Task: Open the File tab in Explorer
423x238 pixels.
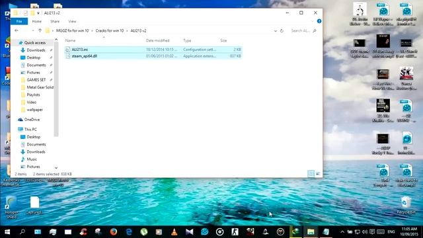Action: (19, 21)
